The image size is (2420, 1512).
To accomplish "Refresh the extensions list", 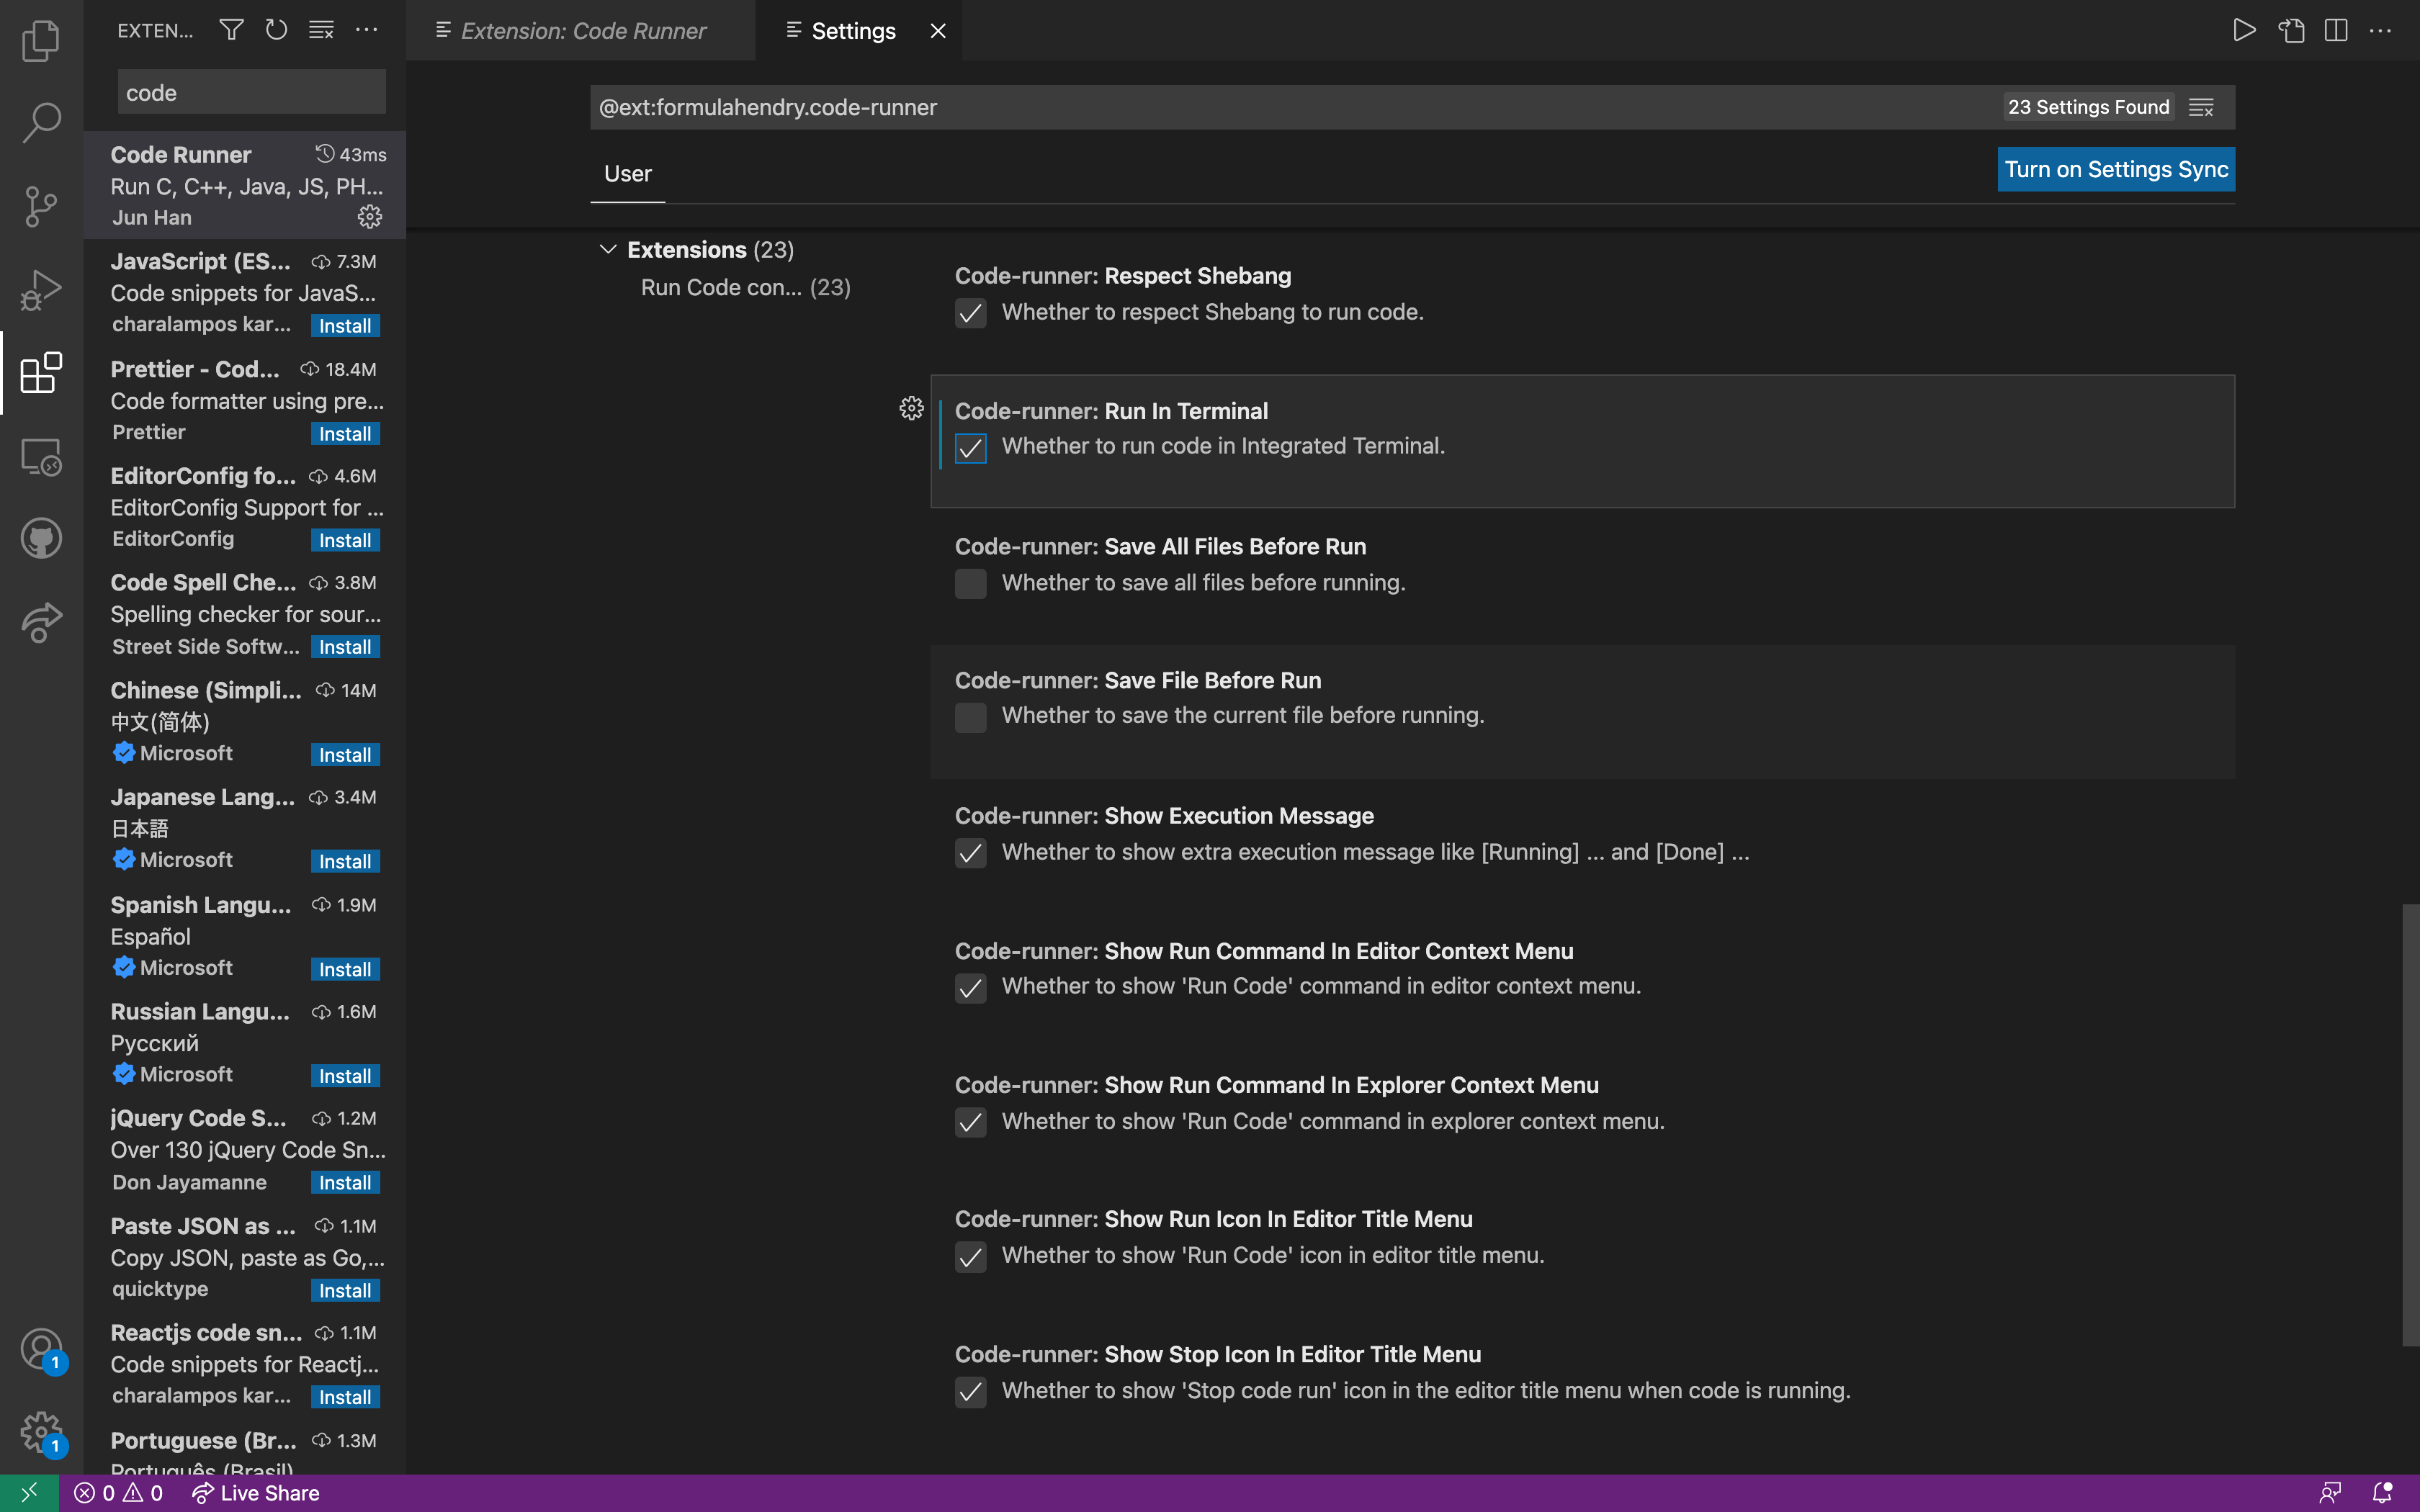I will point(276,30).
